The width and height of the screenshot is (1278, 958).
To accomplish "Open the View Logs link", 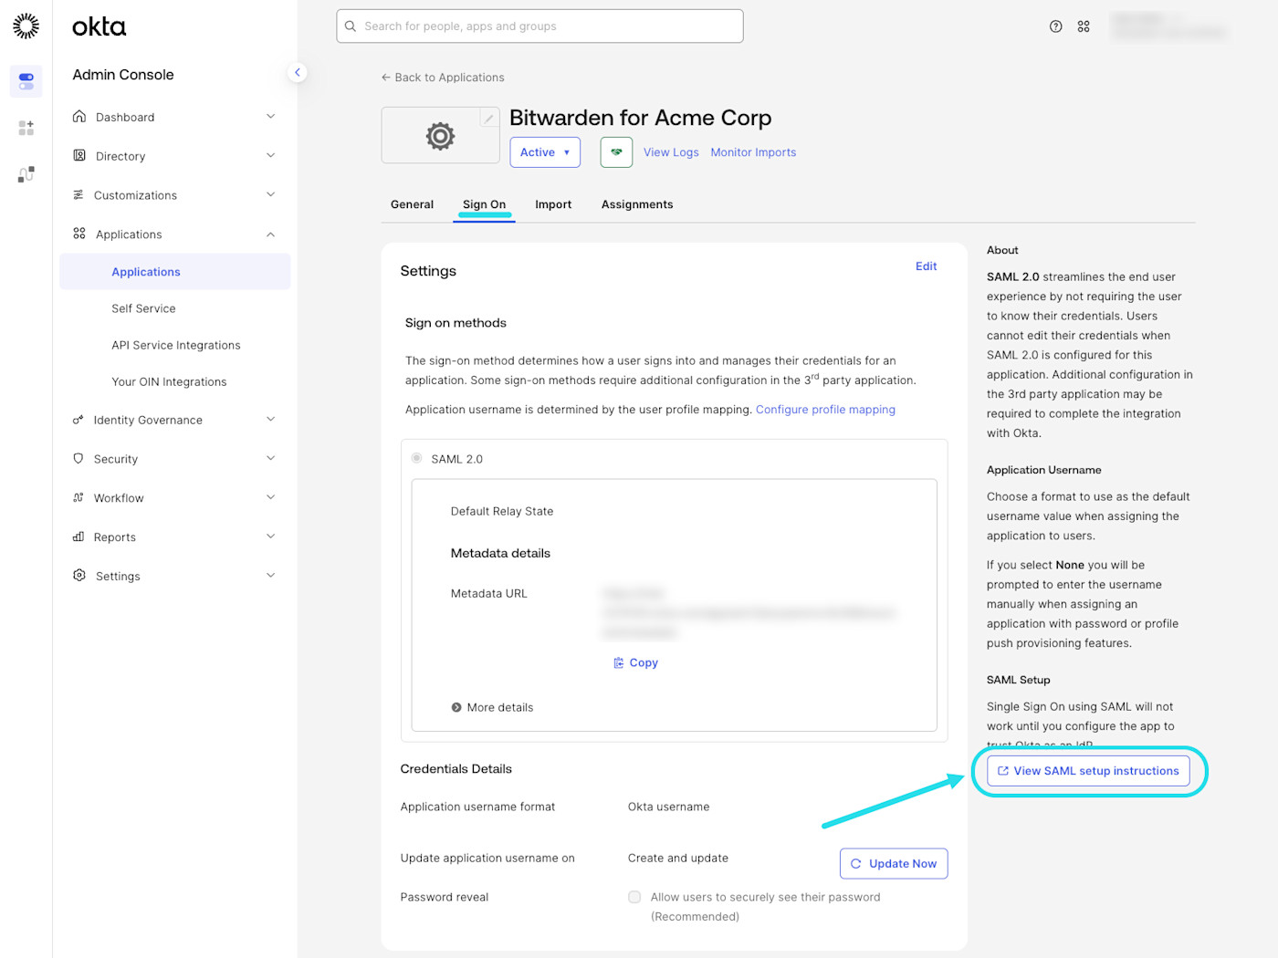I will click(671, 152).
